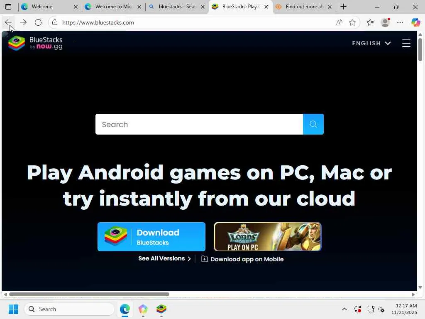Open the browser profile icon
The width and height of the screenshot is (425, 319).
[385, 22]
